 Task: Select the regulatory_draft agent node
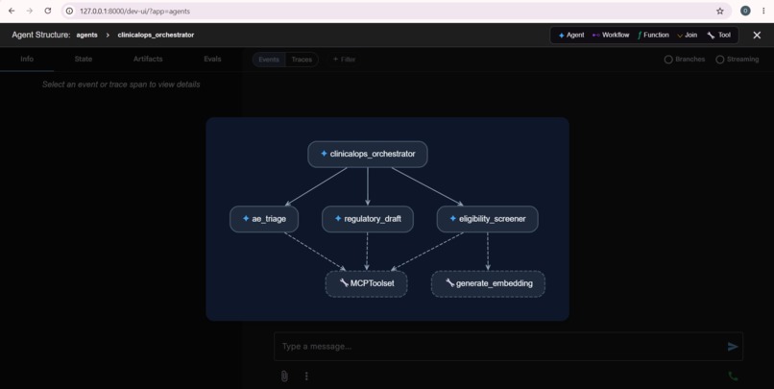[367, 219]
